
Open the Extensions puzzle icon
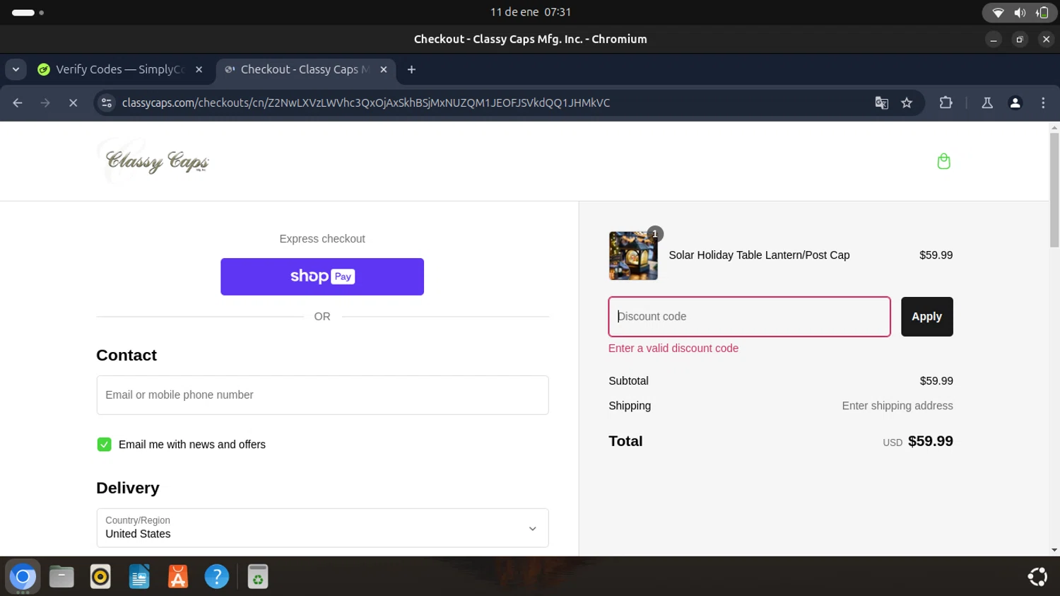pyautogui.click(x=946, y=103)
